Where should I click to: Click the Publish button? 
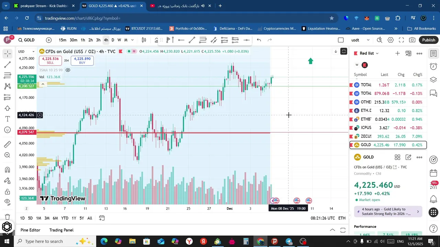point(429,40)
